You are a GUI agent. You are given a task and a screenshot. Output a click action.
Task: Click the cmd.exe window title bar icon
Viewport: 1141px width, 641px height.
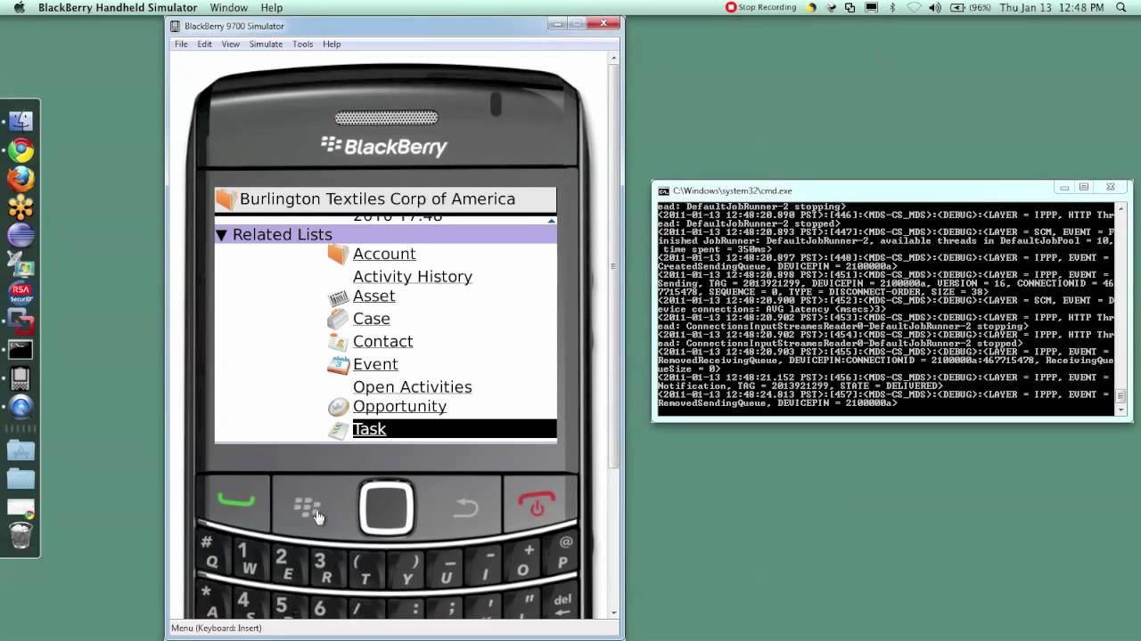tap(663, 191)
